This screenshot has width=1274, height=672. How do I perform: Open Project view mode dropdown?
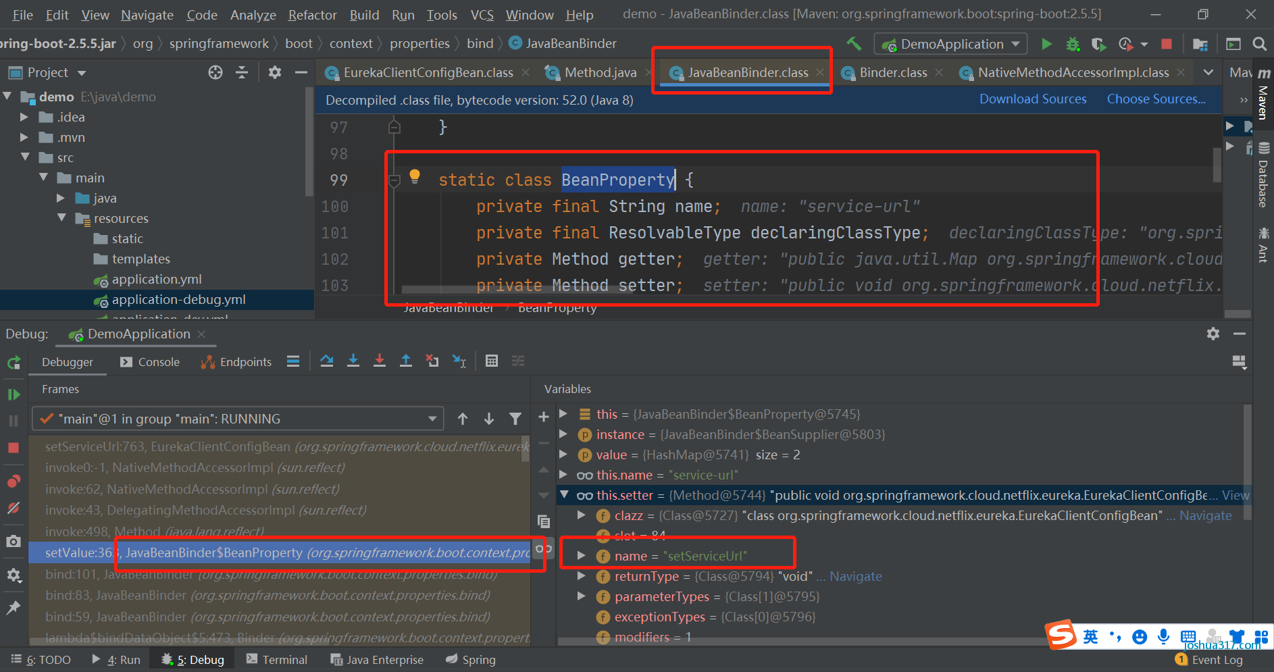82,73
